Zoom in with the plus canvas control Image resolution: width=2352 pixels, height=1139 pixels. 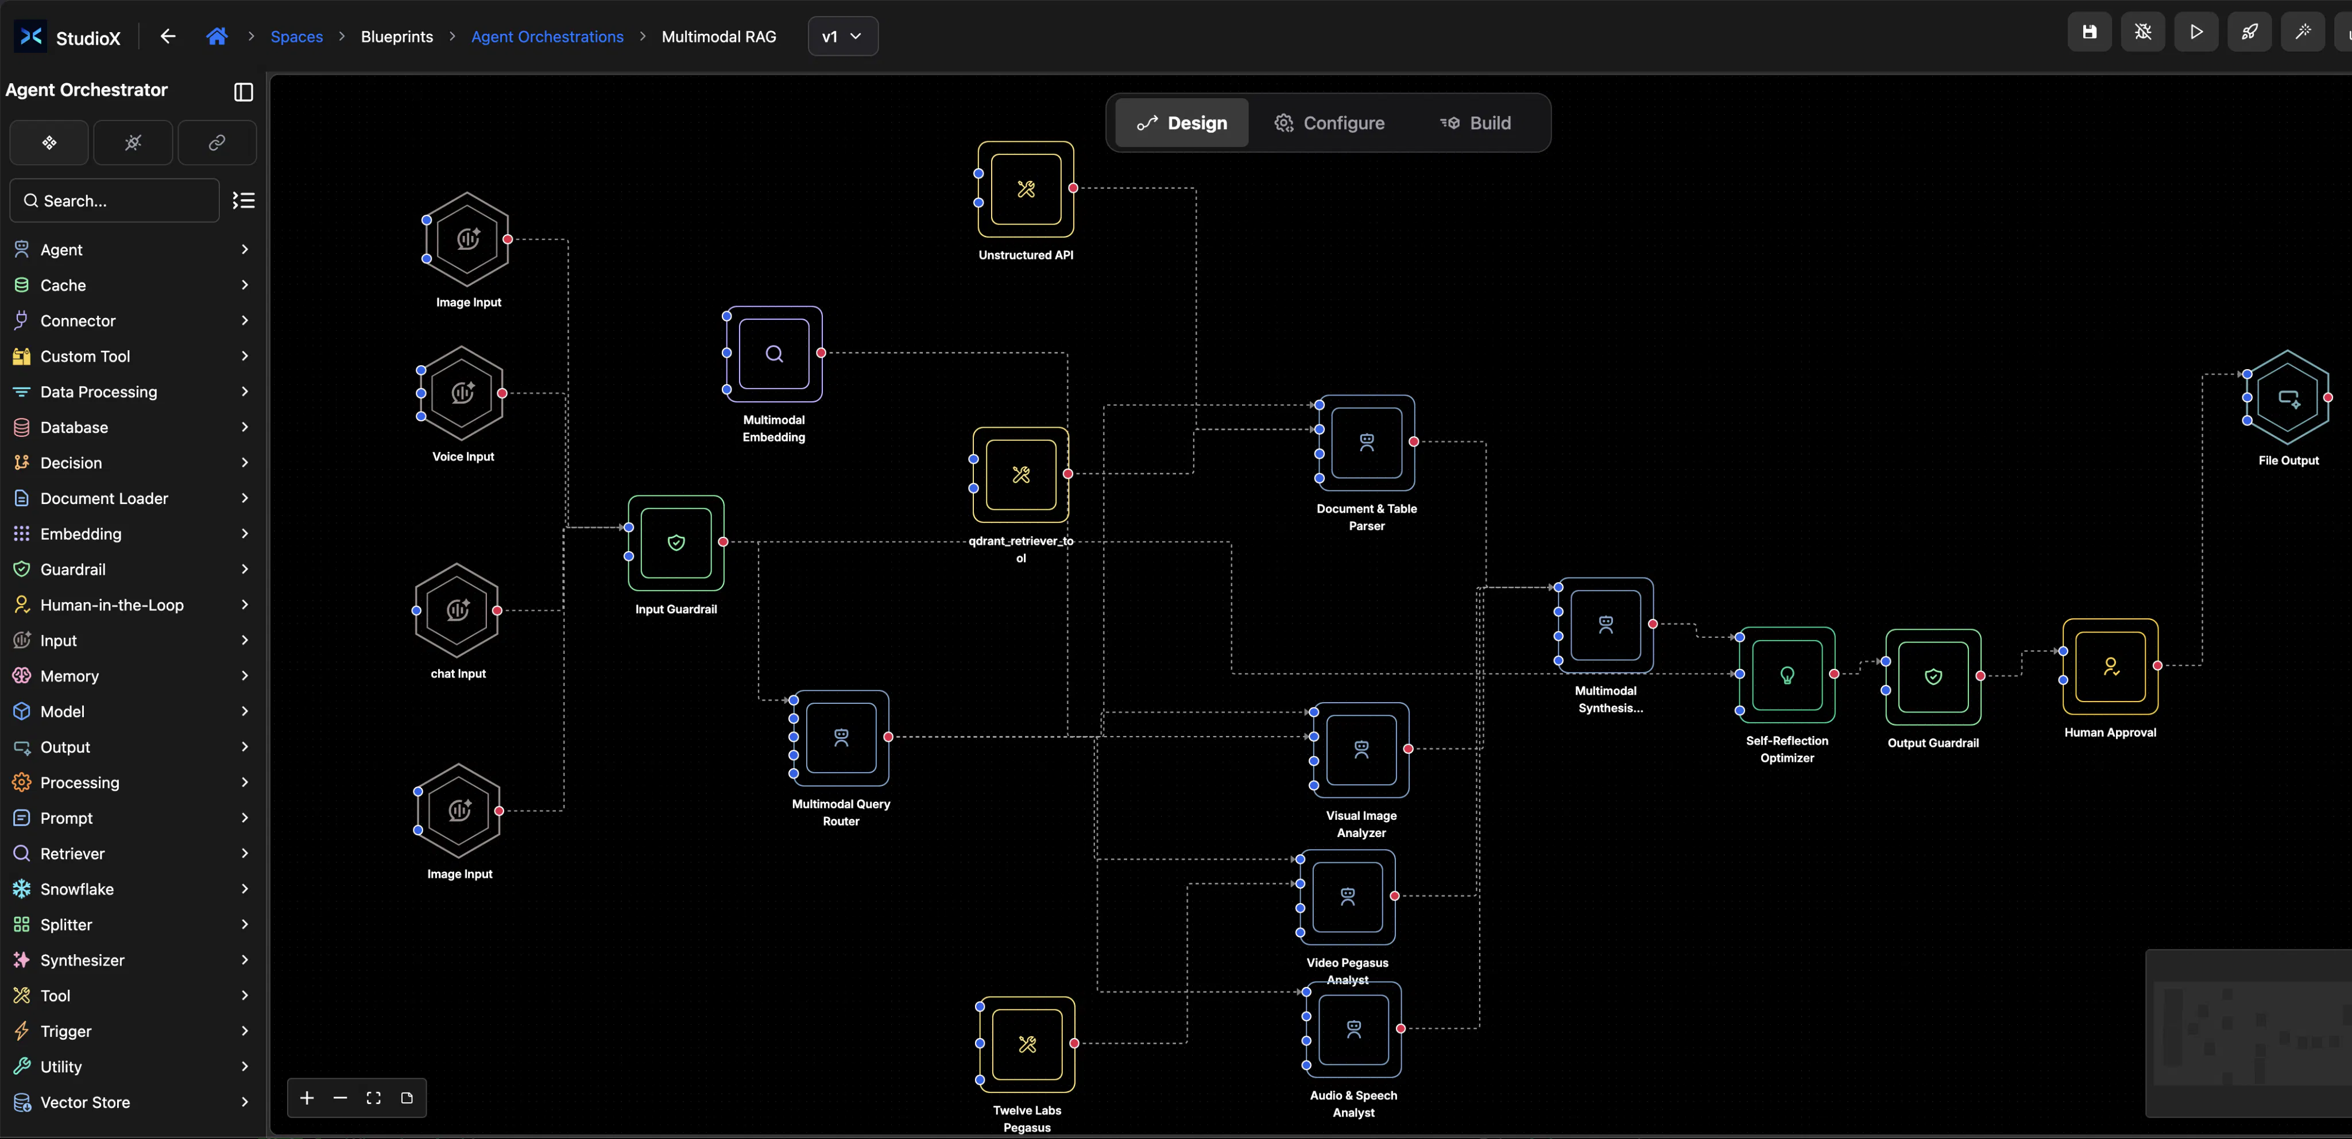pos(307,1098)
